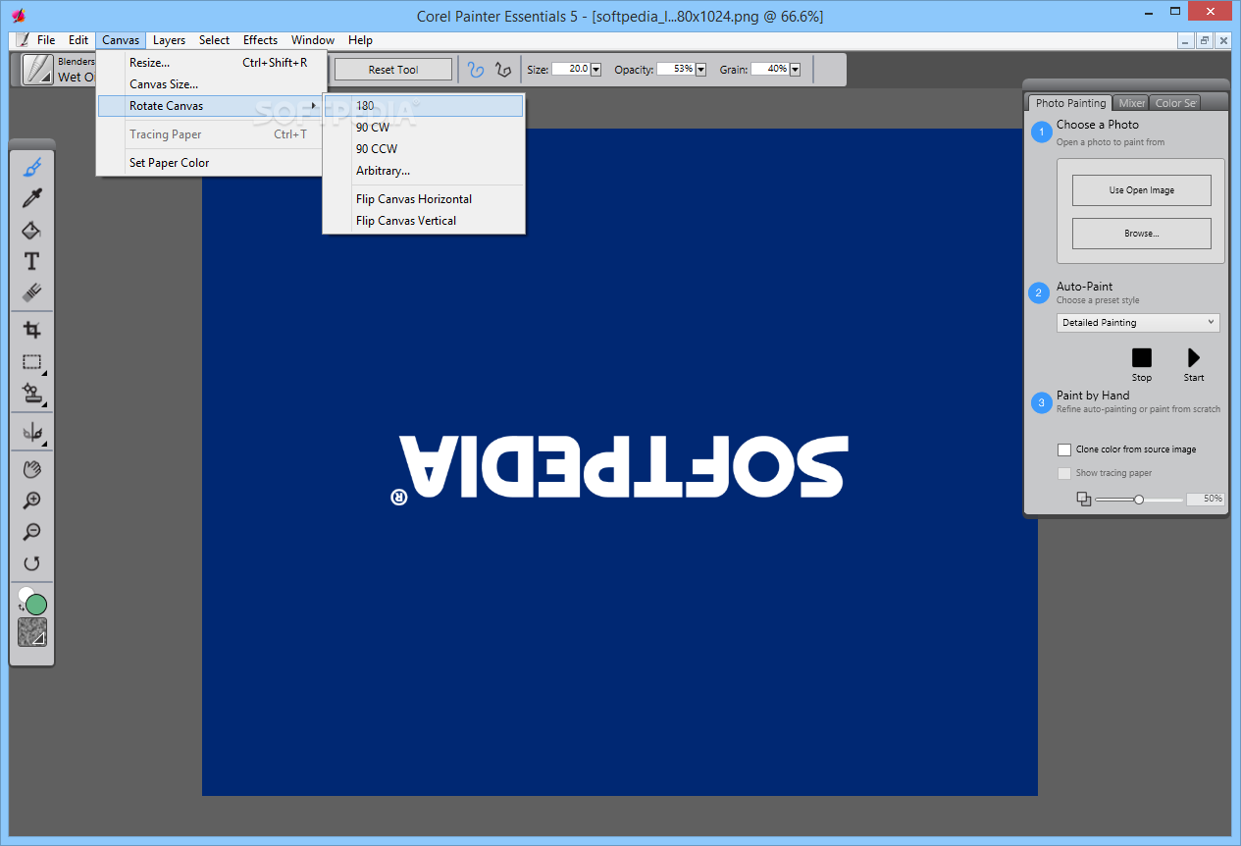This screenshot has width=1241, height=846.
Task: Rotate canvas 90 CCW
Action: (424, 149)
